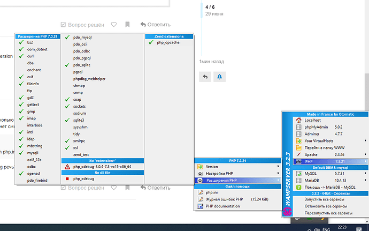Click the php_xdebug-3.0.4-7.3-vc15-x86_64 entry
Screen dimensions: 369x231
tap(102, 167)
